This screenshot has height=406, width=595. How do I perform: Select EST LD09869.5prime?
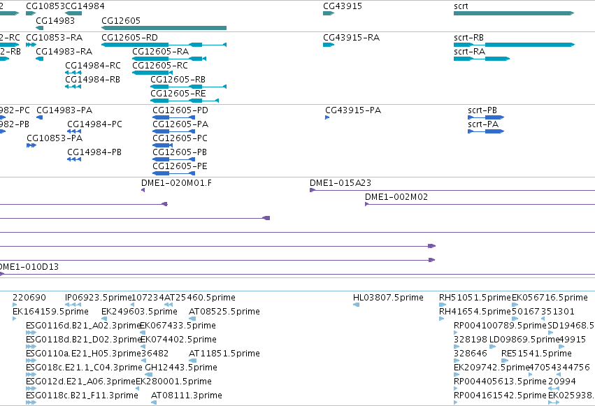(492, 347)
